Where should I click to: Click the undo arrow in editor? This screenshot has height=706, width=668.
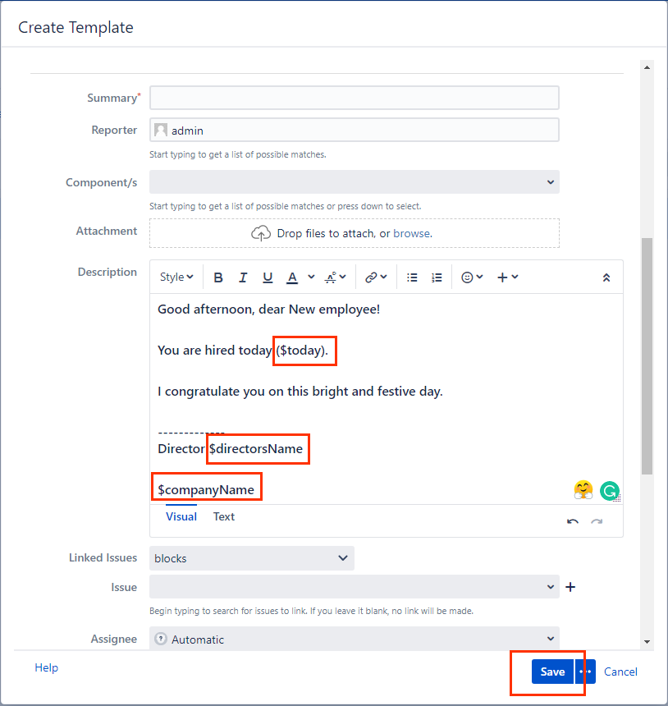click(x=573, y=522)
